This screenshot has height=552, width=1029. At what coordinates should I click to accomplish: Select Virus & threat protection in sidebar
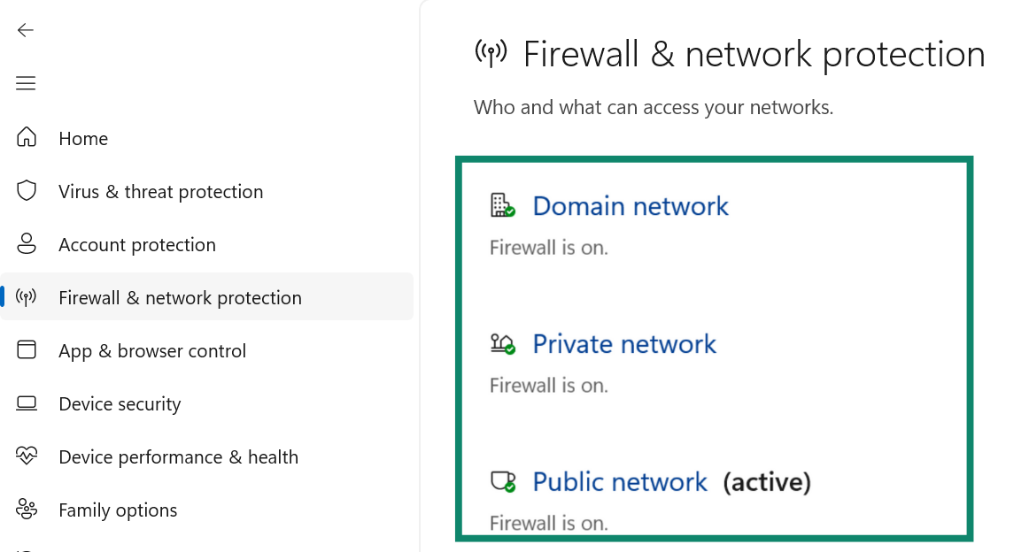point(160,191)
